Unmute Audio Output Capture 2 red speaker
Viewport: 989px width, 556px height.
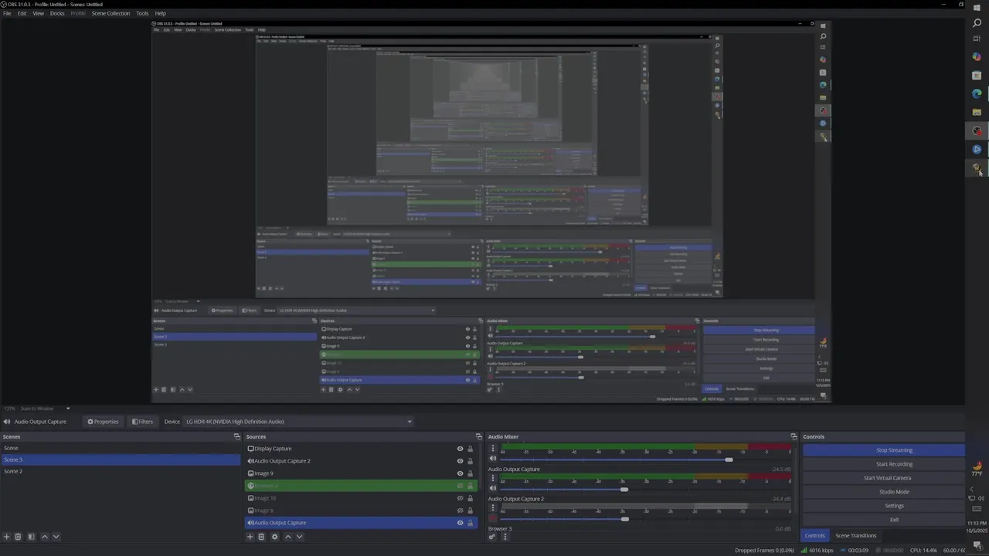492,519
